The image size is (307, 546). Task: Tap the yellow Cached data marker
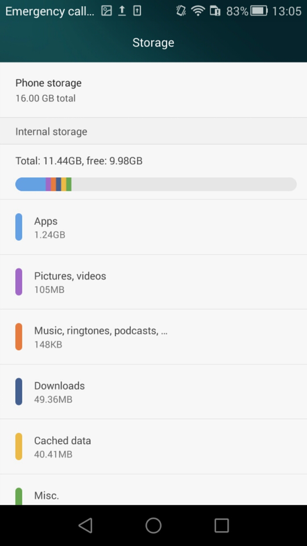(19, 446)
